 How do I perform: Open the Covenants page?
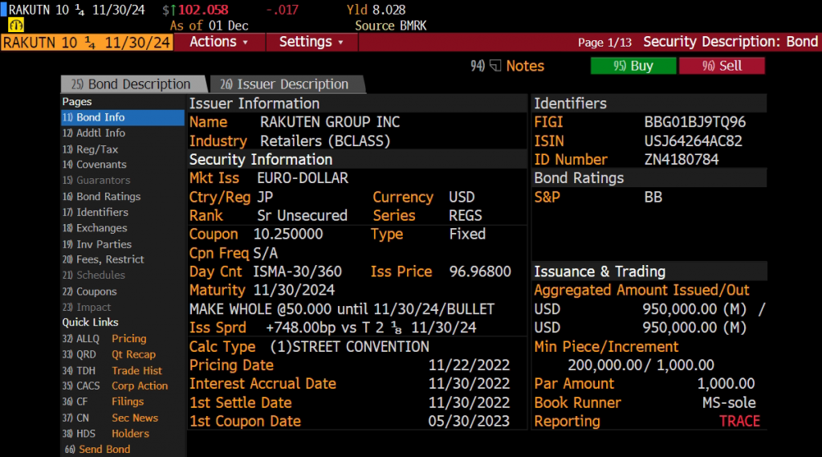click(95, 165)
